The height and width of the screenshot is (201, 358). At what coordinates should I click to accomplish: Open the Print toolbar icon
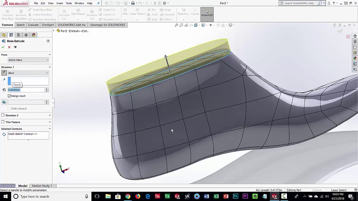point(133,3)
